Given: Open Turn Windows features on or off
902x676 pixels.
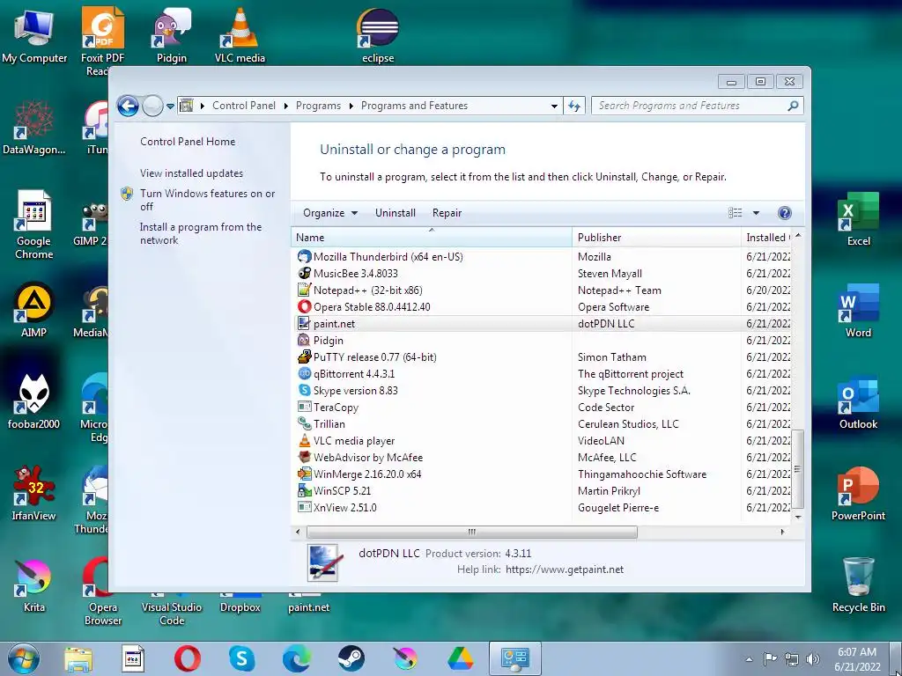Looking at the screenshot, I should pos(208,200).
